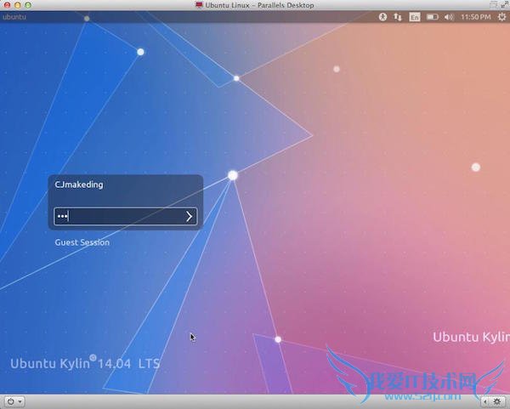Open the network connections indicator
This screenshot has width=510, height=409.
(398, 17)
